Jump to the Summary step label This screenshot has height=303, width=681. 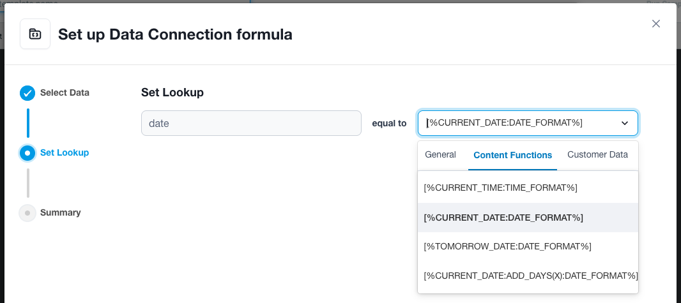point(60,213)
